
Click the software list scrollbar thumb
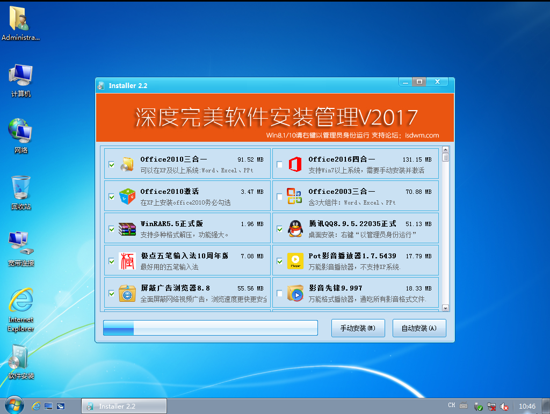point(445,157)
